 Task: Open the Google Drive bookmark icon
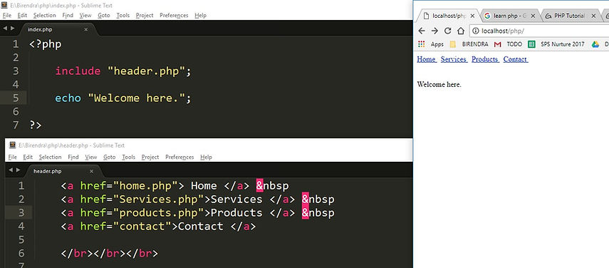pos(595,44)
